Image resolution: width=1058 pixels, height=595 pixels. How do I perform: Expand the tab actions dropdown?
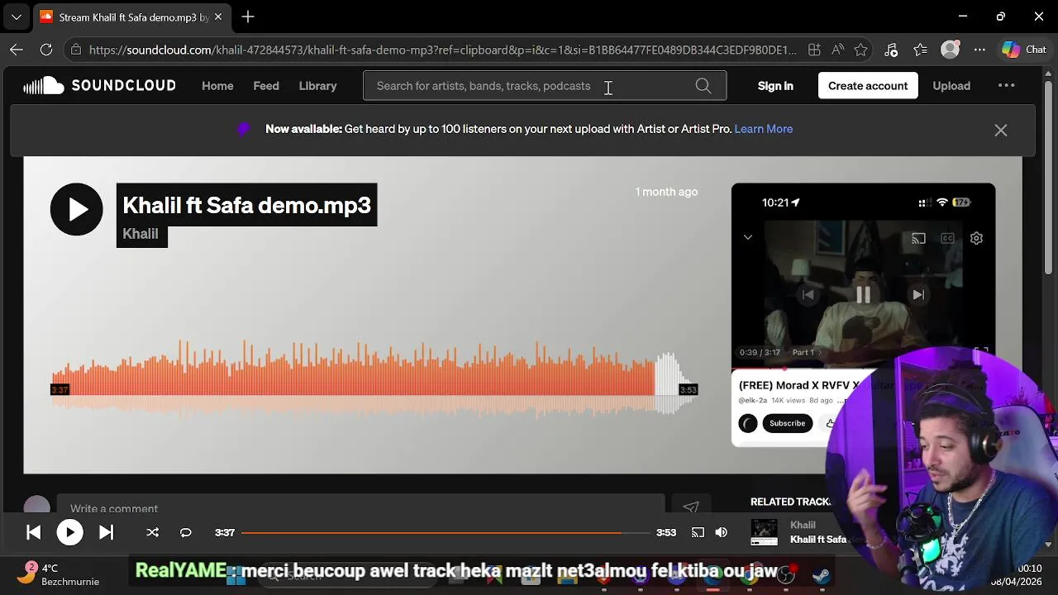(x=17, y=17)
